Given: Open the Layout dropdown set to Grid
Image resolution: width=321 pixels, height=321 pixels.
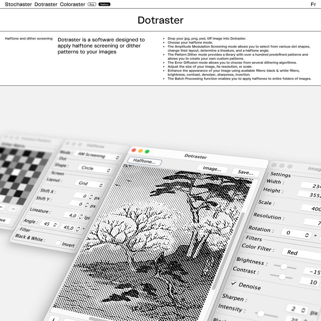Looking at the screenshot, I should click(89, 184).
